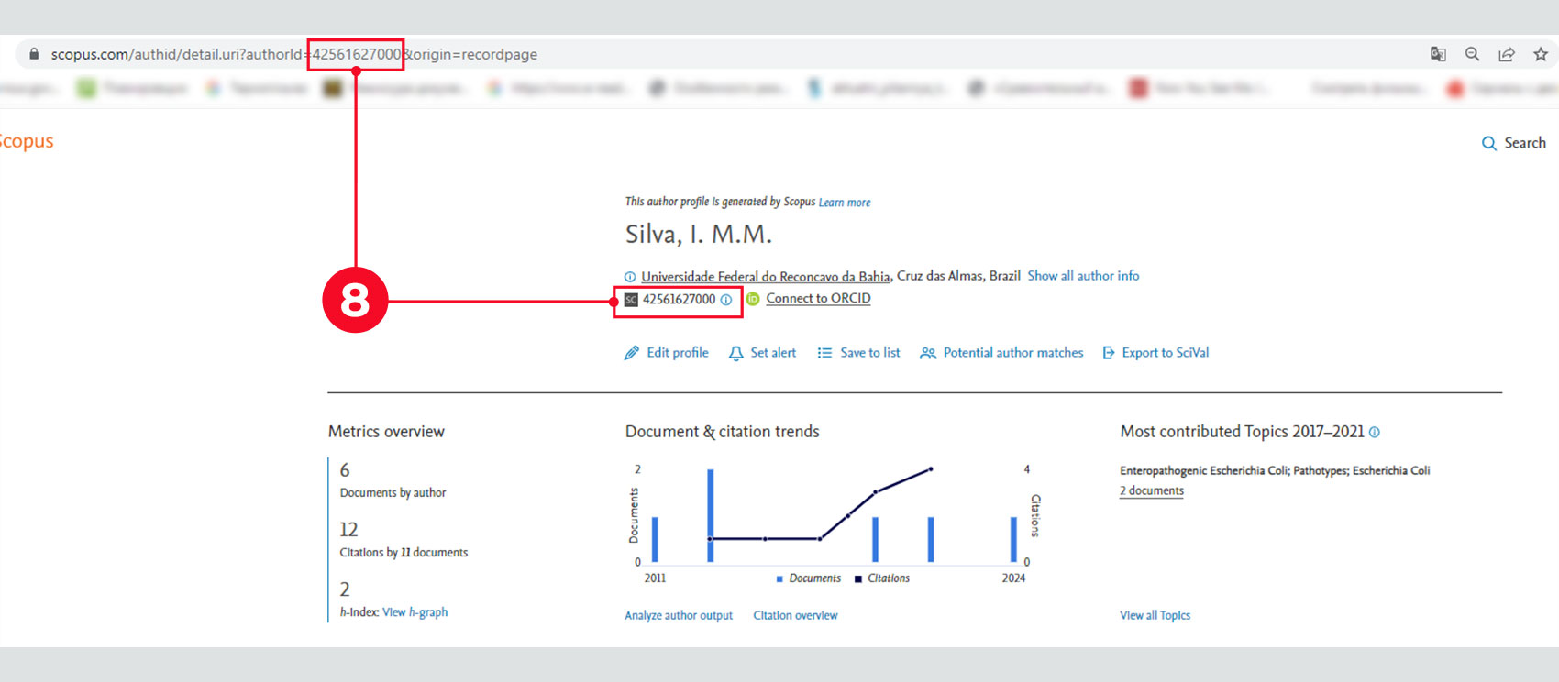Open Universidade Federal do Reconcavo da Bahia link
Viewport: 1559px width, 682px height.
(x=766, y=276)
